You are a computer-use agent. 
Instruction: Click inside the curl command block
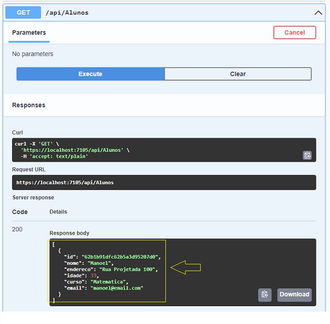[157, 150]
